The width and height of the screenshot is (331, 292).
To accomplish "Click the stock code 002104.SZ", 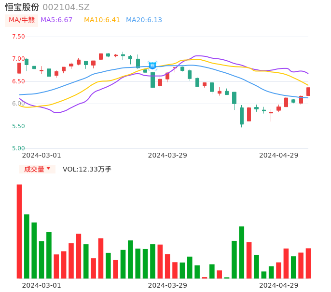I will pos(66,7).
